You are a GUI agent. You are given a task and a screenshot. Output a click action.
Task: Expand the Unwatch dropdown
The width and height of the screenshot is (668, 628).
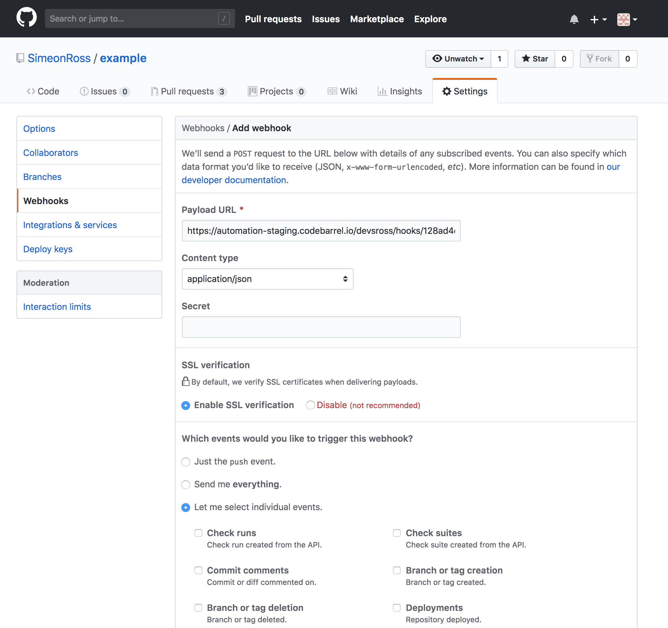pyautogui.click(x=458, y=59)
